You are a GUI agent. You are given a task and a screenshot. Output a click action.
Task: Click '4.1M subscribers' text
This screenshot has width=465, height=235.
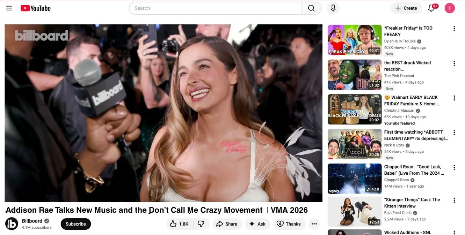click(x=37, y=228)
